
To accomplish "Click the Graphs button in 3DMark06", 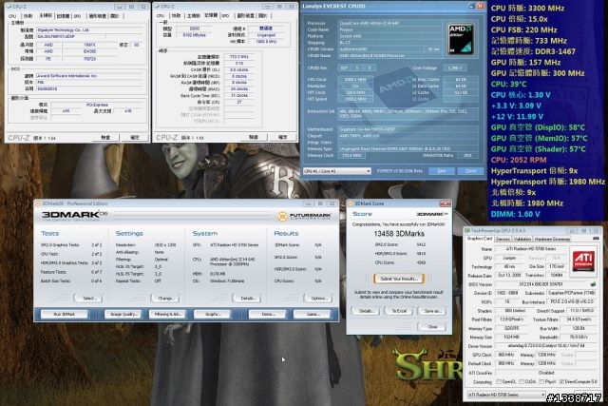I will click(213, 314).
